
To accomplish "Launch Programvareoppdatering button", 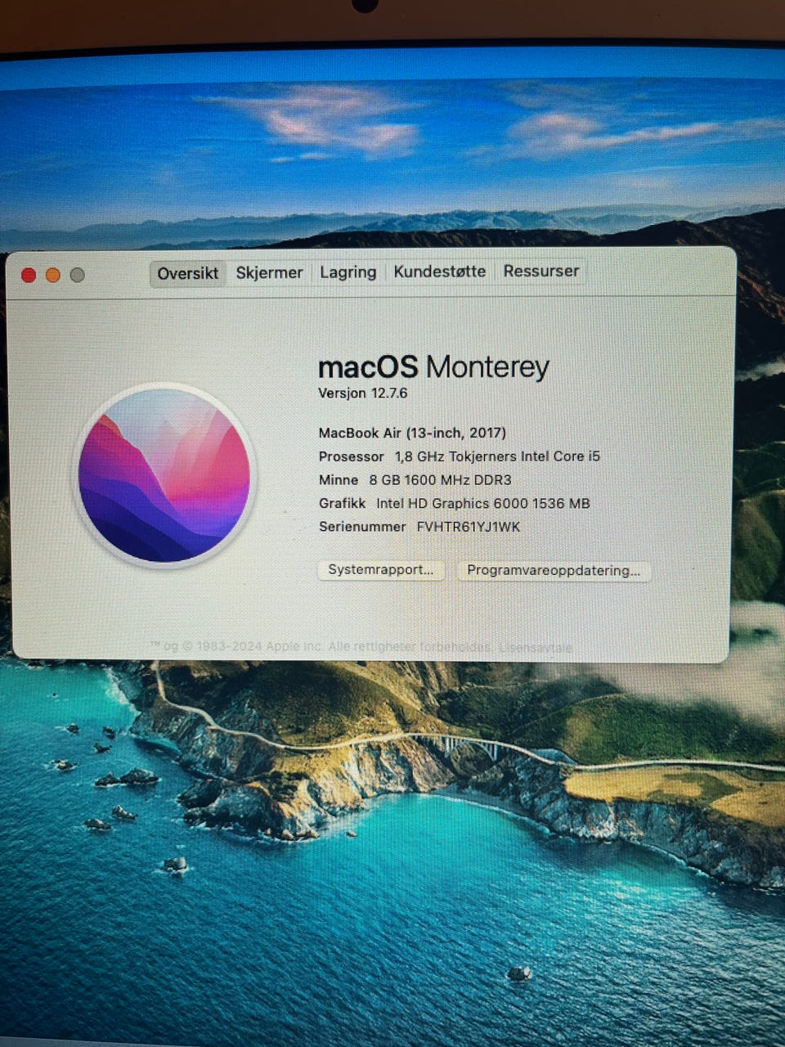I will click(554, 571).
